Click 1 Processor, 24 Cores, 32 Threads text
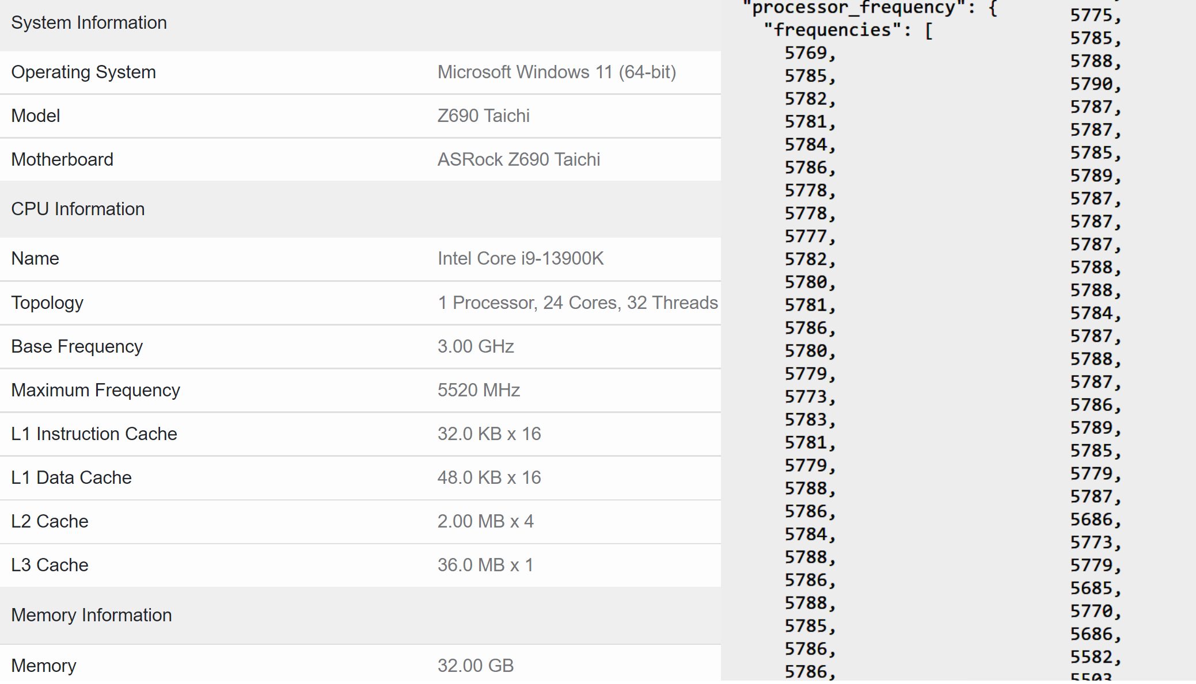The image size is (1196, 684). 577,303
